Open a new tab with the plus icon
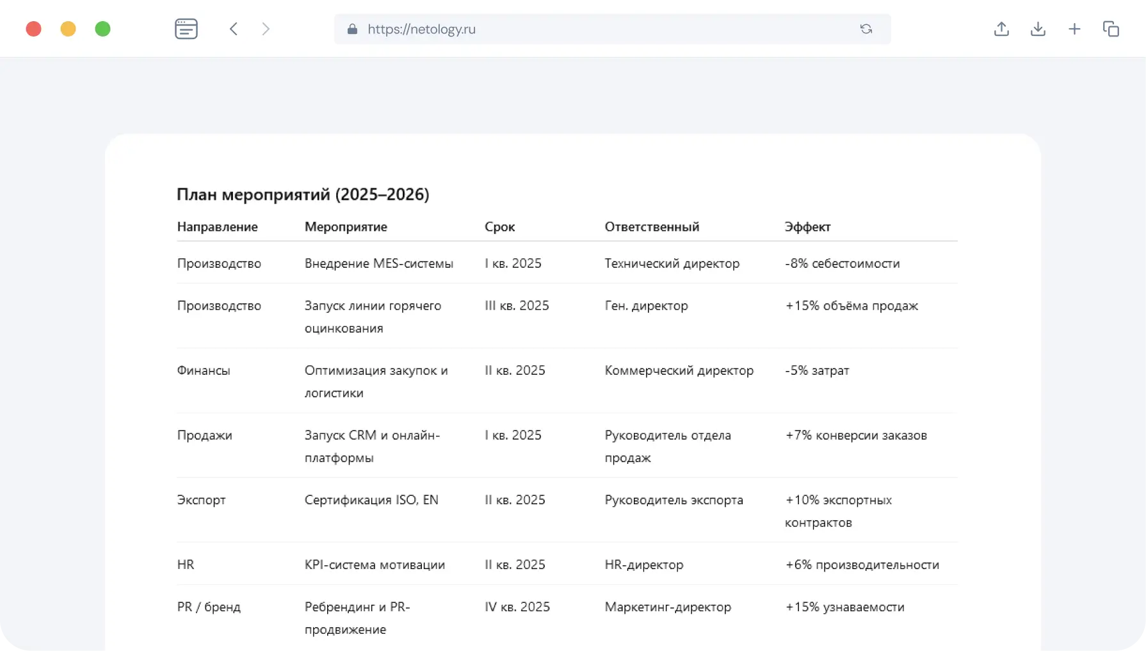 [1074, 29]
